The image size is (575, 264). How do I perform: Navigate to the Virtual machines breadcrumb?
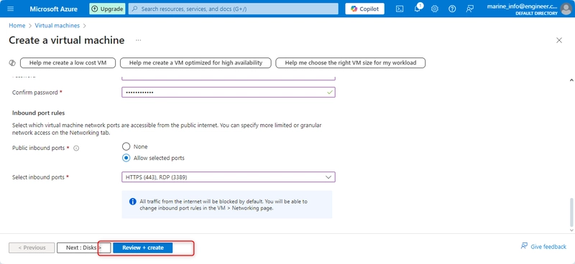coord(57,26)
